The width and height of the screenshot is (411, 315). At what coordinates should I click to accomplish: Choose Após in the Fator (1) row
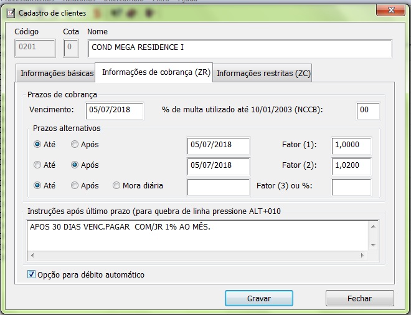pos(75,145)
